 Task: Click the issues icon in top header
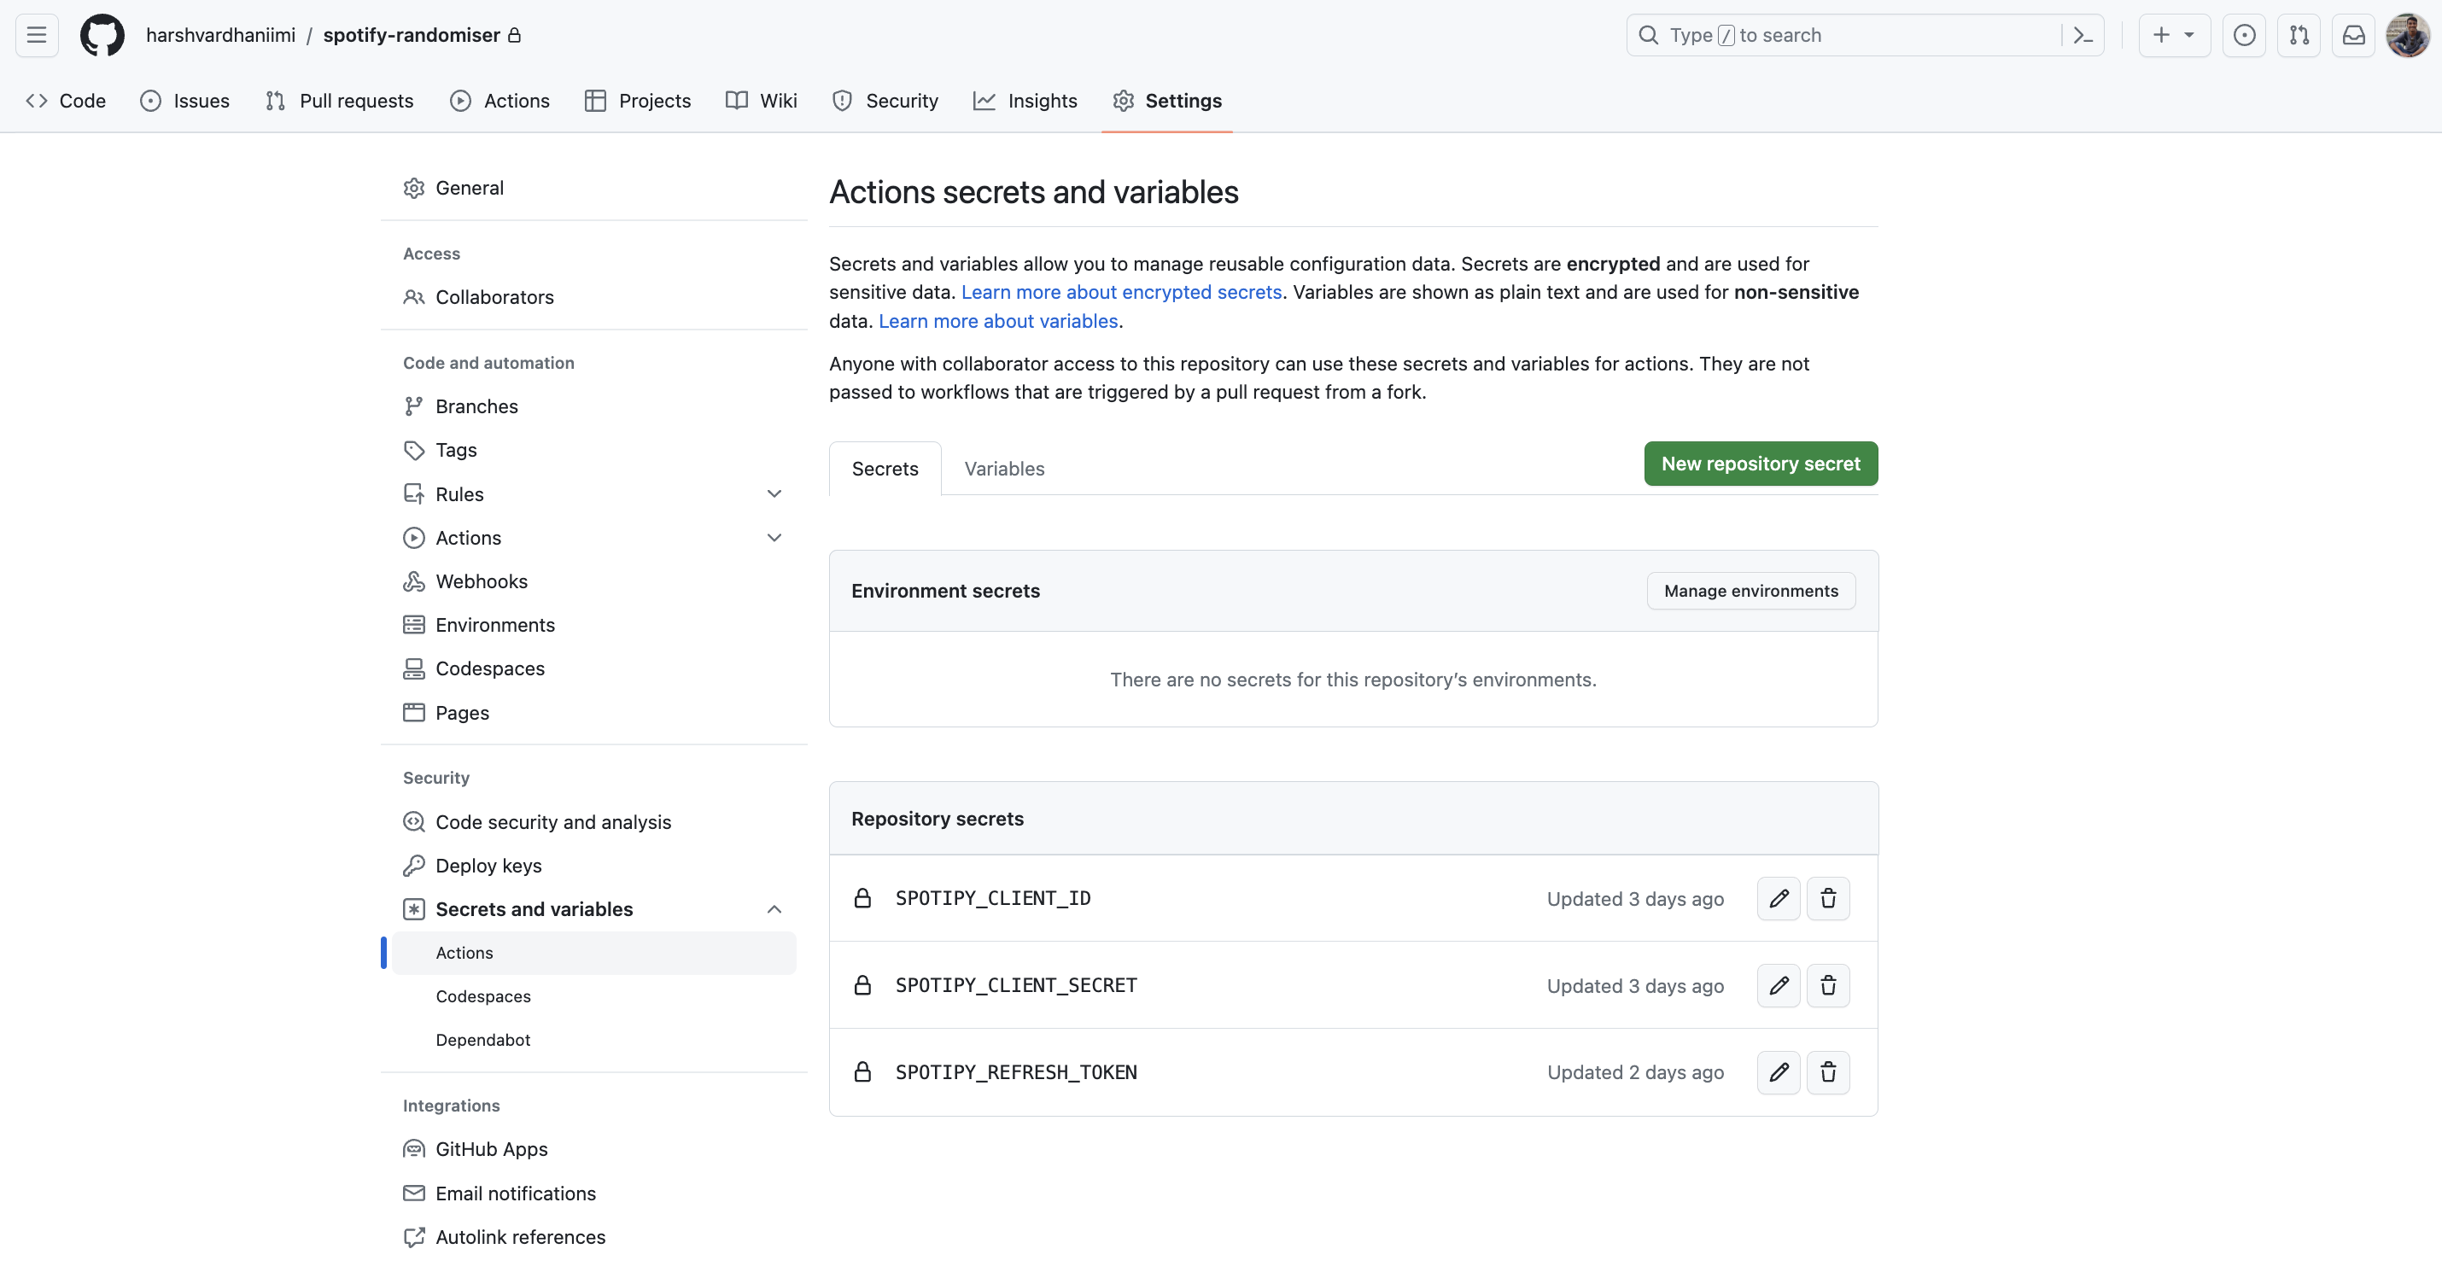click(x=2244, y=35)
